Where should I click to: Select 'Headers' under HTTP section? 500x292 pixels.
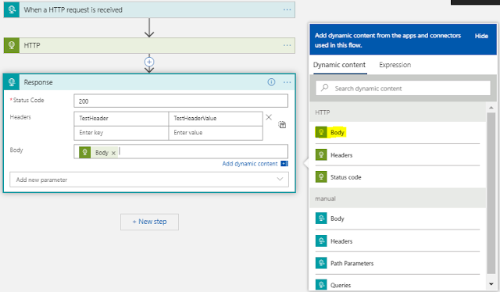tap(341, 155)
